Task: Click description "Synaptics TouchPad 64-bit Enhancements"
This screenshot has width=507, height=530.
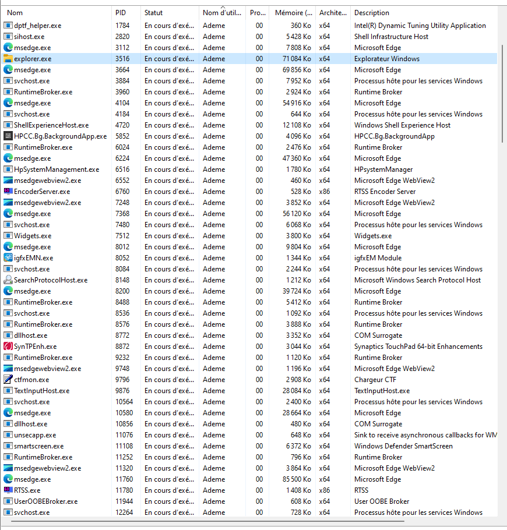Action: (418, 347)
